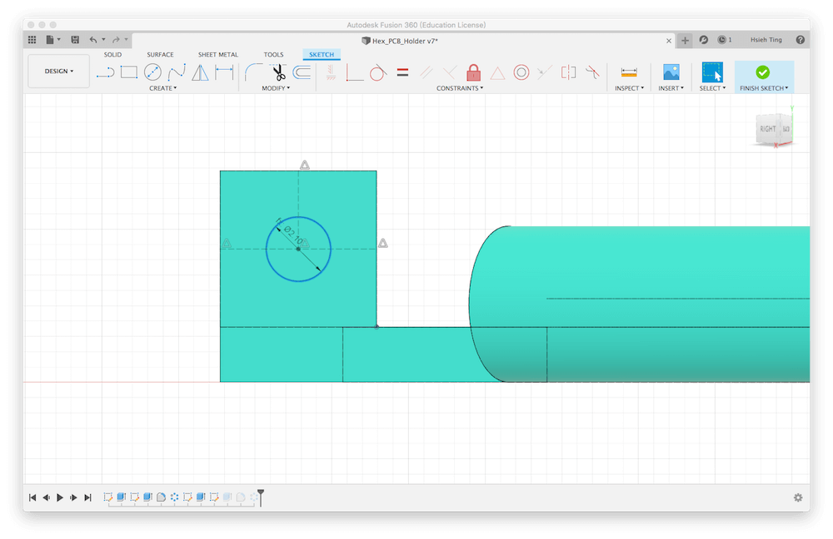Viewport: 833px width, 539px height.
Task: Select the Line tool
Action: coord(105,72)
